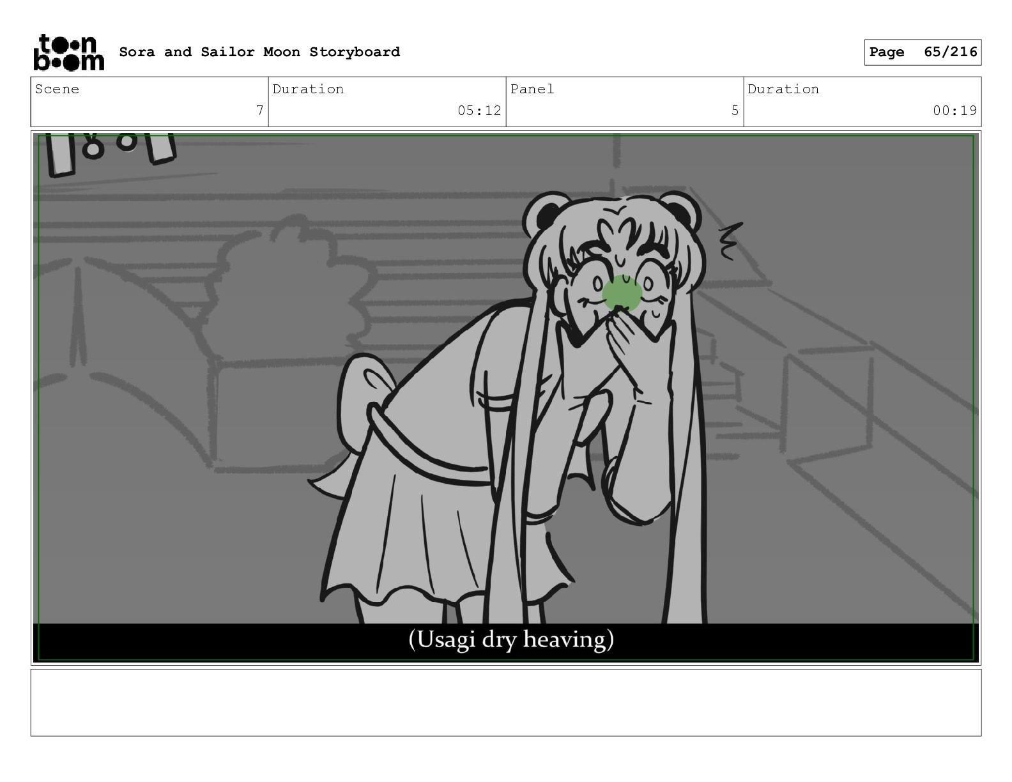Click the Toon Boom logo

pyautogui.click(x=68, y=52)
